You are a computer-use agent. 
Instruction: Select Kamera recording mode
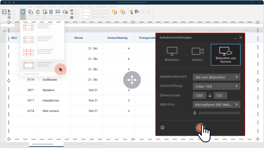coord(198,54)
